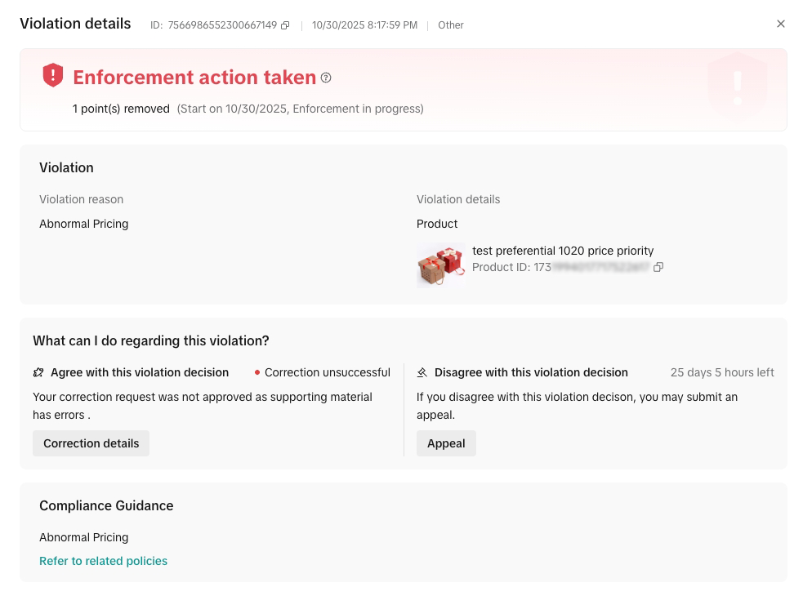Copy the violation ID number
Image resolution: width=803 pixels, height=605 pixels.
tap(285, 25)
